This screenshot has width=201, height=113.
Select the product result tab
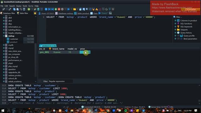(48, 46)
